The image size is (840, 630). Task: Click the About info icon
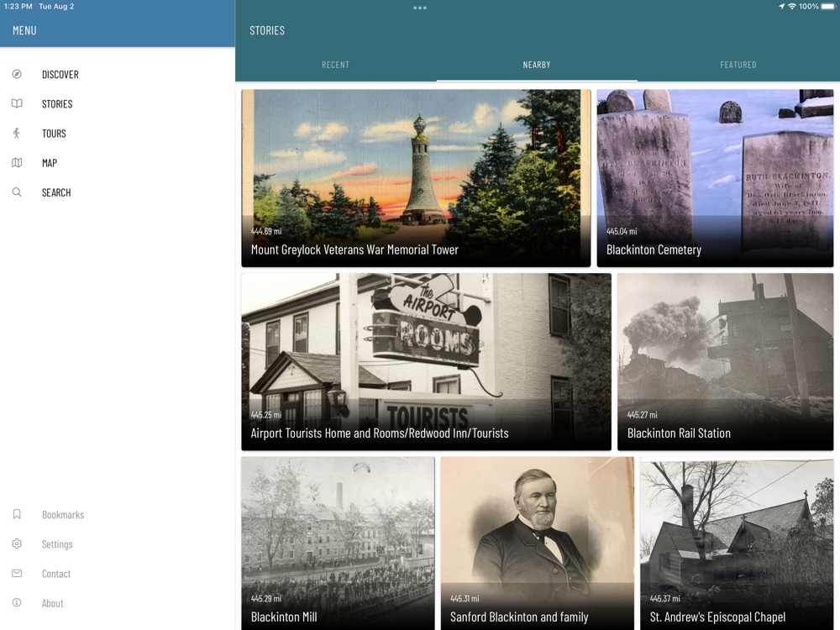17,602
